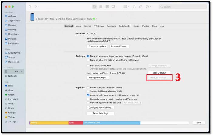
Task: Switch to column view
Action: [107, 6]
